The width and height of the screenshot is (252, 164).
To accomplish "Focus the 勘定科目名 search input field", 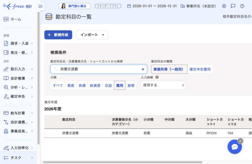I will point(99,69).
